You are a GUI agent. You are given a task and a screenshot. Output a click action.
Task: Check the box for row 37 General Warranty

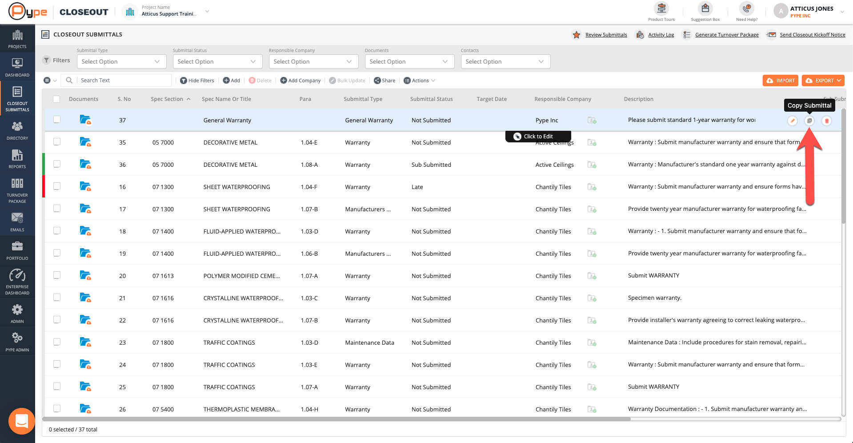57,120
